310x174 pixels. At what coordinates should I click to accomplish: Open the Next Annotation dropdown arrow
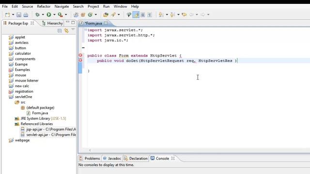click(x=167, y=14)
